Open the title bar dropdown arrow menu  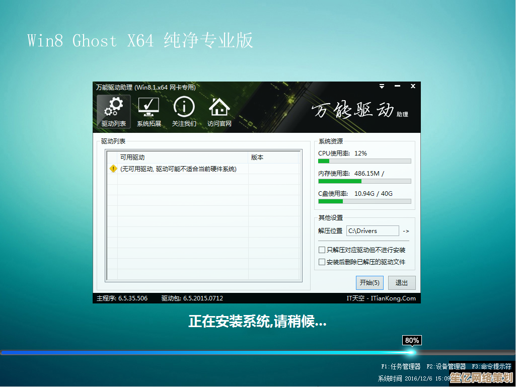click(x=382, y=87)
